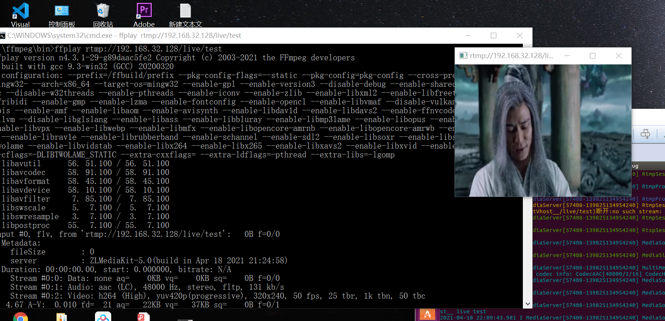Image resolution: width=665 pixels, height=321 pixels.
Task: Click the send Ctrl+Alt+Del toolbar icon
Action: [x=645, y=133]
